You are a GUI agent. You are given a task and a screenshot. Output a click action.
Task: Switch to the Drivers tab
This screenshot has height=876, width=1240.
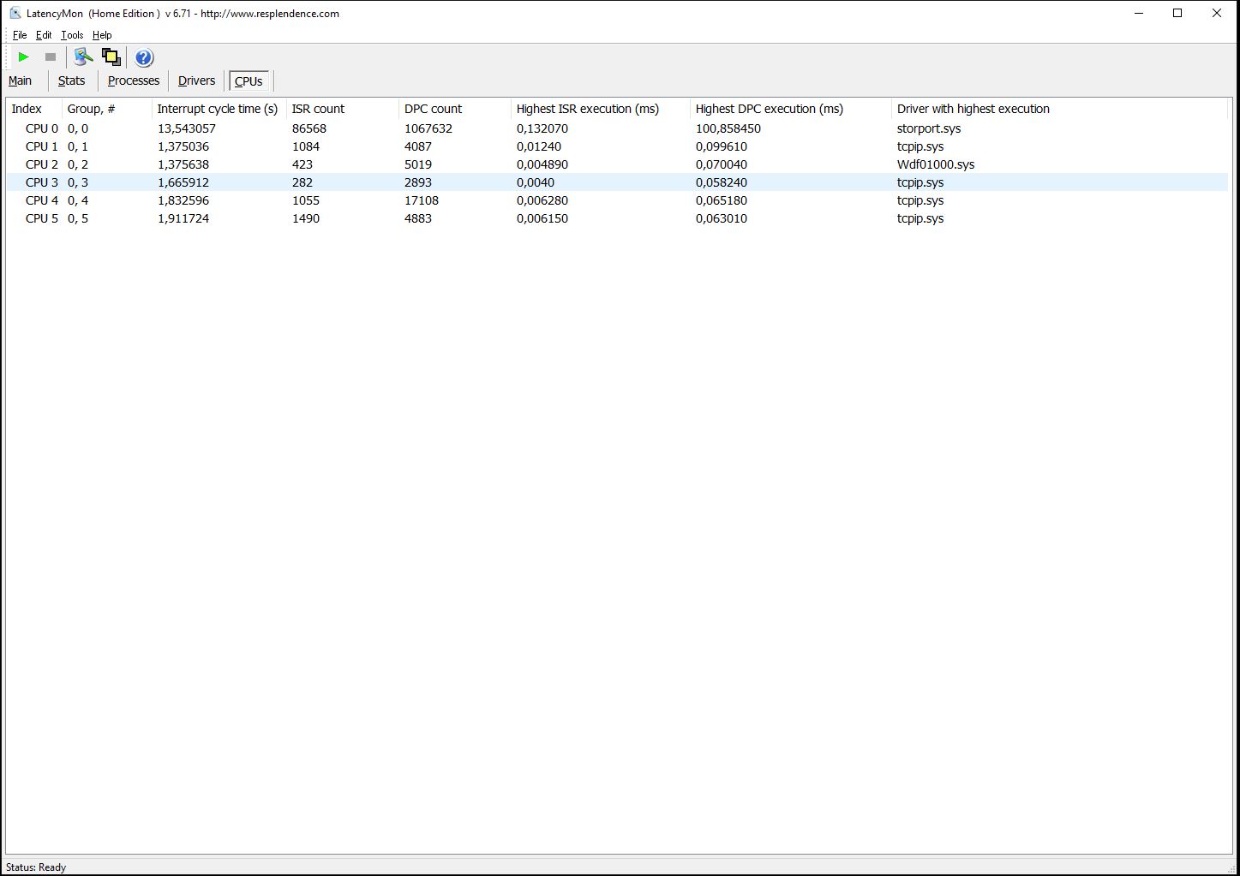point(197,80)
